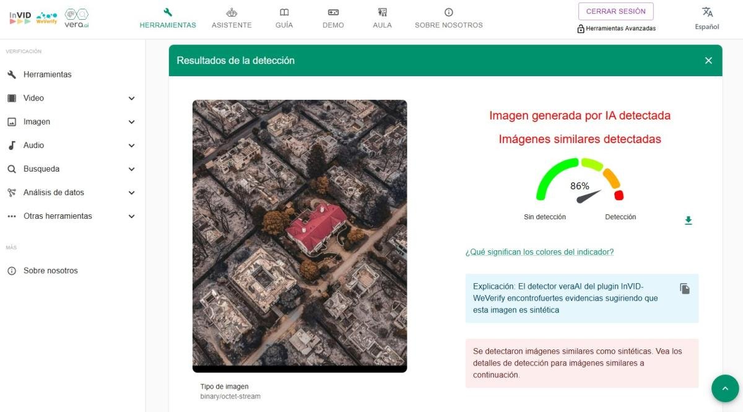Click the scroll-to-top floating button
Viewport: 743px width, 412px height.
pos(725,388)
